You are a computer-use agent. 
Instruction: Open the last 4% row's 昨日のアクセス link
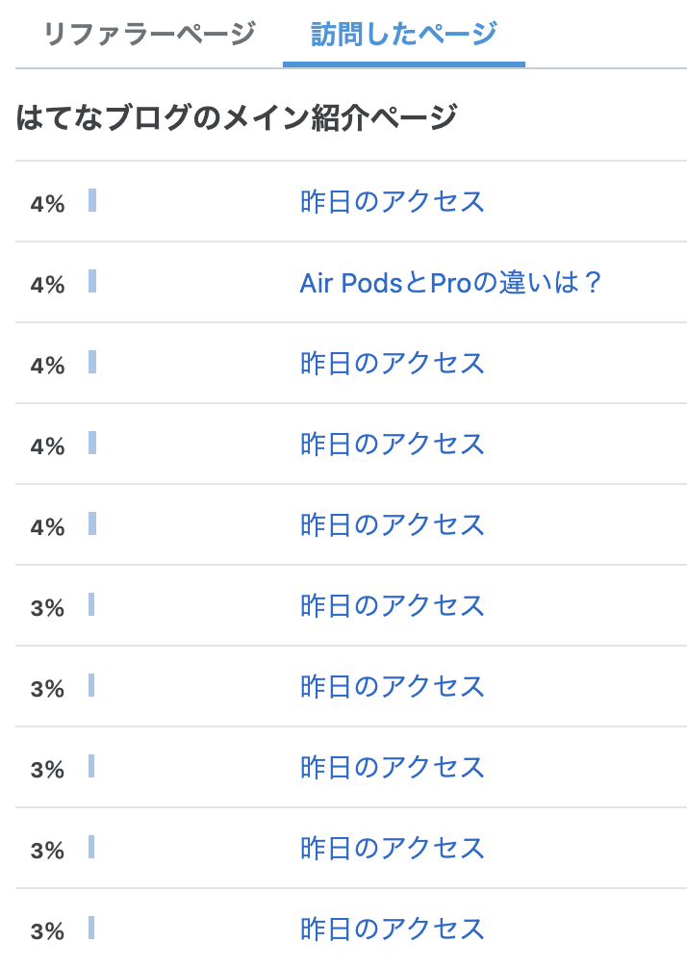click(392, 524)
